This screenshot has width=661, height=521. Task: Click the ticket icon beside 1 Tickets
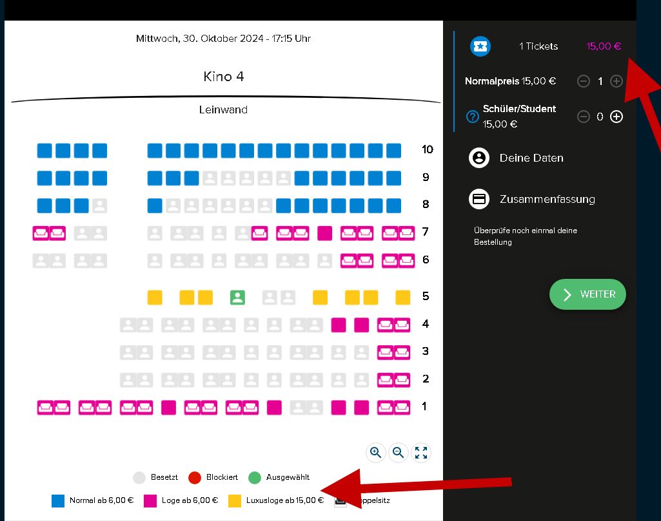[480, 46]
